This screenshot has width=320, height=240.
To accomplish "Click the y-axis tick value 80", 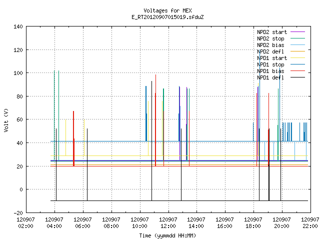I will pyautogui.click(x=19, y=96).
